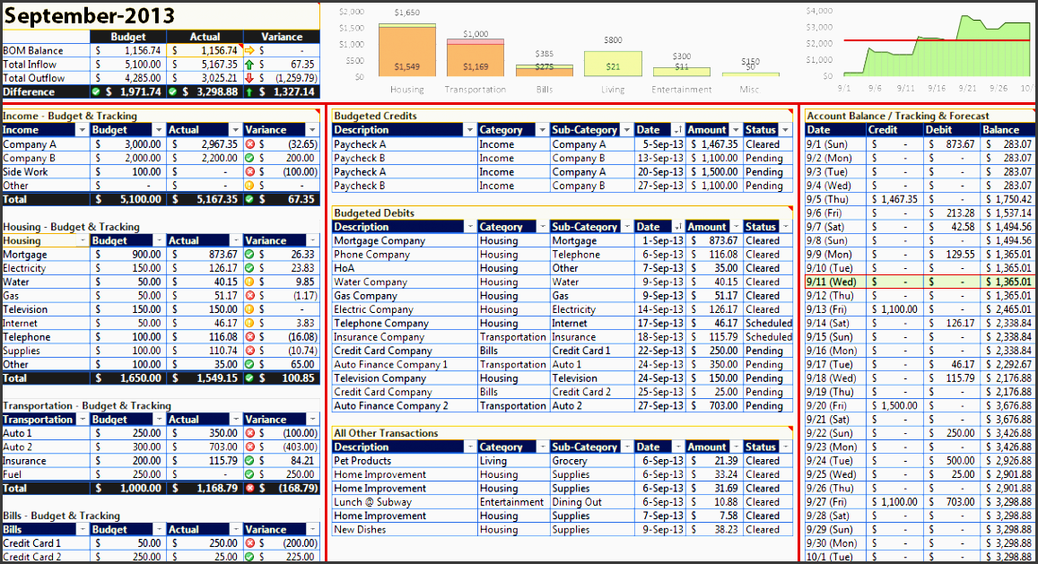Click the red down arrow beside Total Outflow variance
1038x564 pixels.
(x=249, y=78)
